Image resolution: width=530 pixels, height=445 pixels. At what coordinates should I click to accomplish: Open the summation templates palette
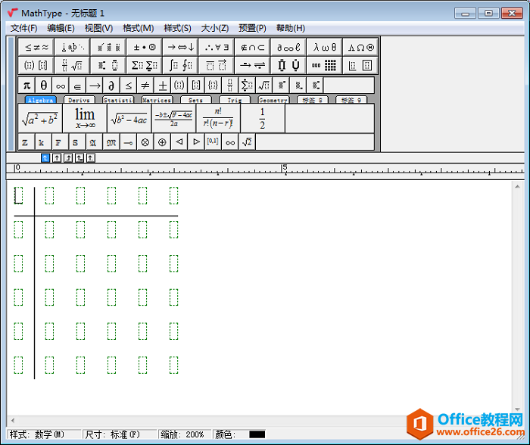145,65
